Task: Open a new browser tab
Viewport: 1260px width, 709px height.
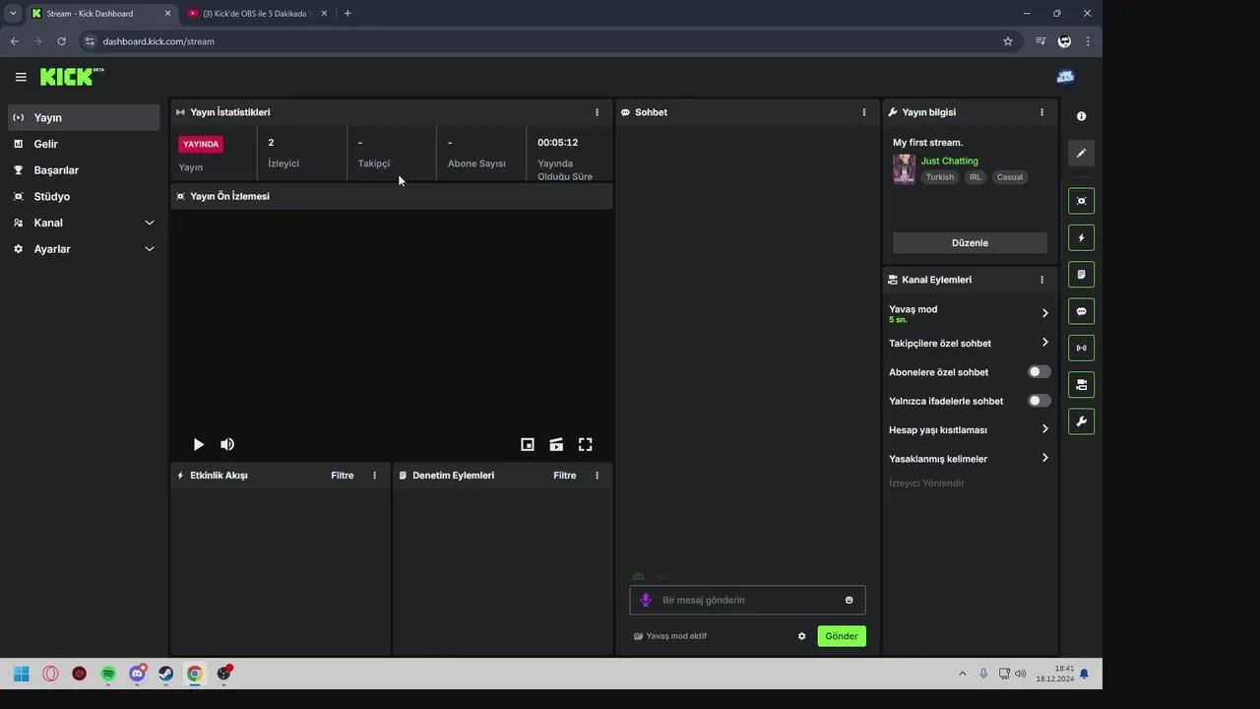Action: point(347,14)
